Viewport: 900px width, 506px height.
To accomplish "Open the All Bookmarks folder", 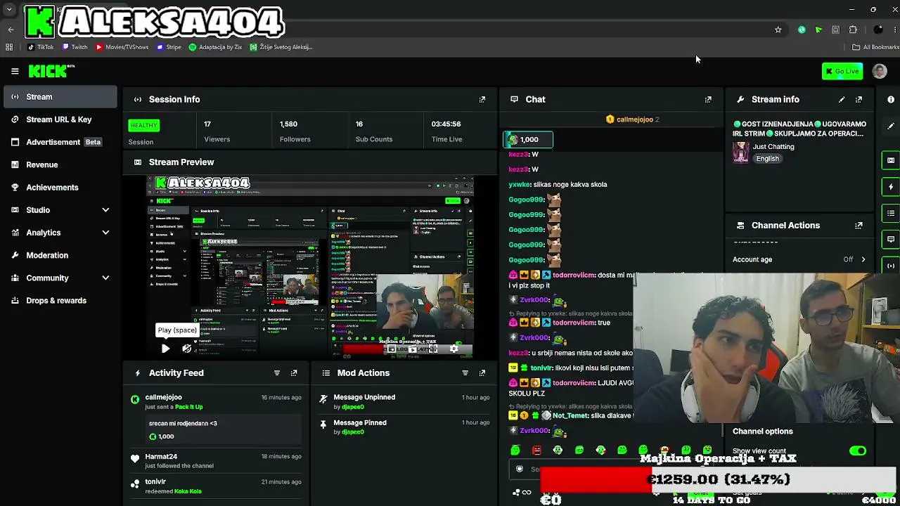I will [875, 47].
